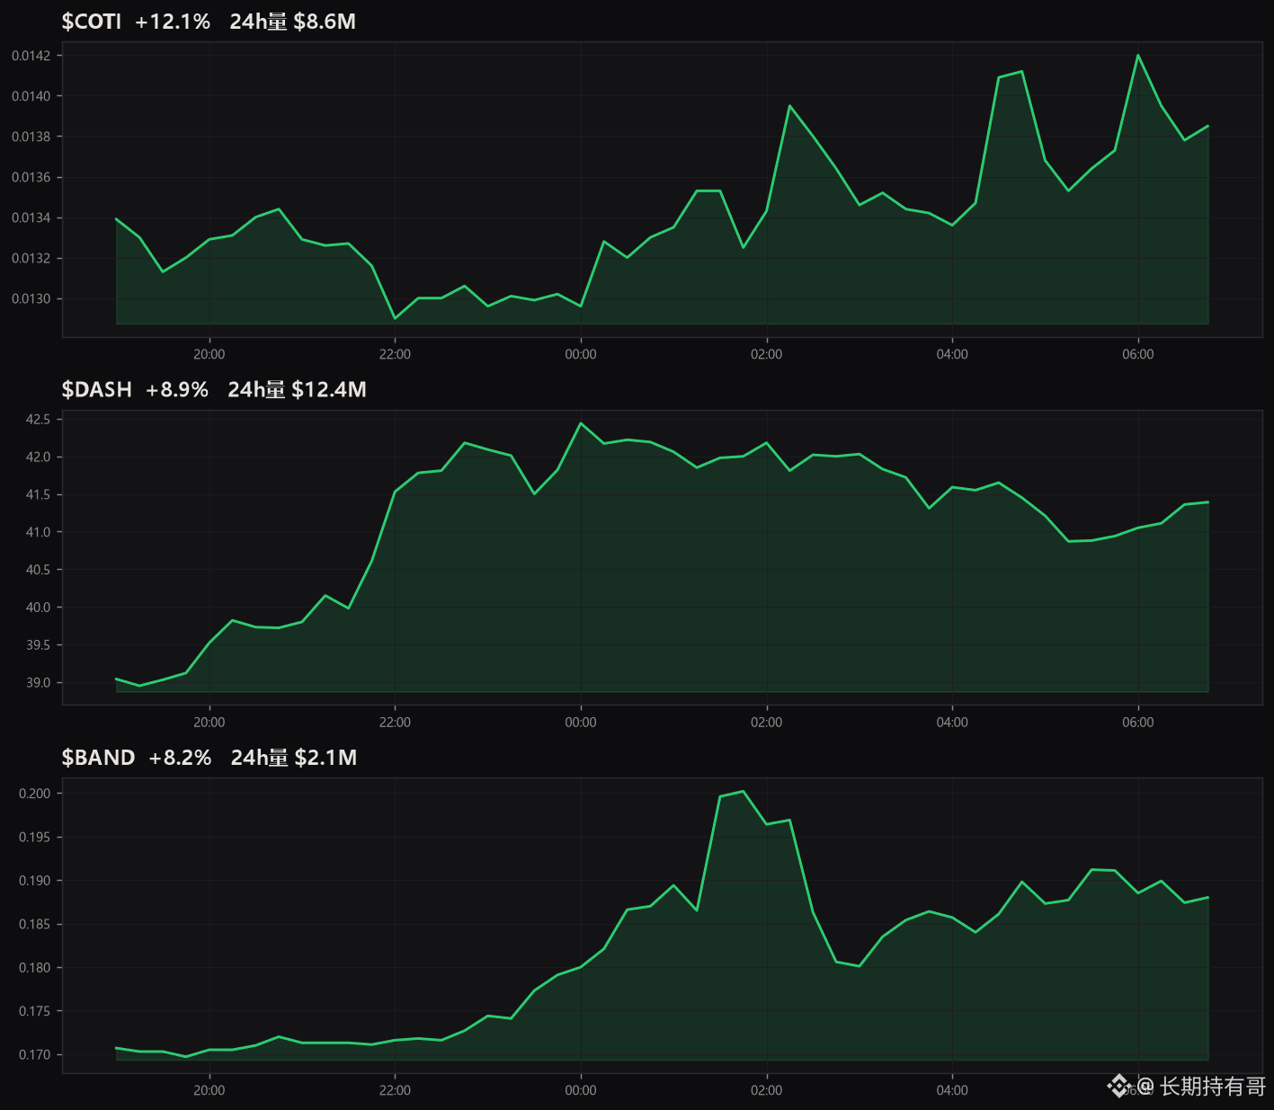Click 04:00 on the COTI time axis
Screen dimensions: 1274x1110
952,354
